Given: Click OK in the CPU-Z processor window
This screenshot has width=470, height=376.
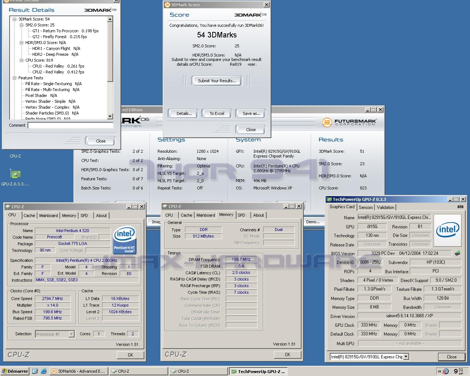Looking at the screenshot, I should coord(130,355).
